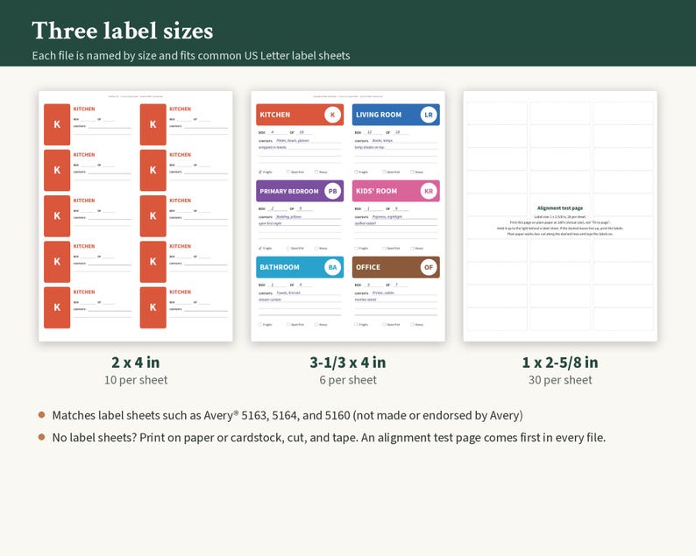Click the 'No label sheets? Print on paper' line
Viewport: 696px width, 556px height.
tap(329, 438)
